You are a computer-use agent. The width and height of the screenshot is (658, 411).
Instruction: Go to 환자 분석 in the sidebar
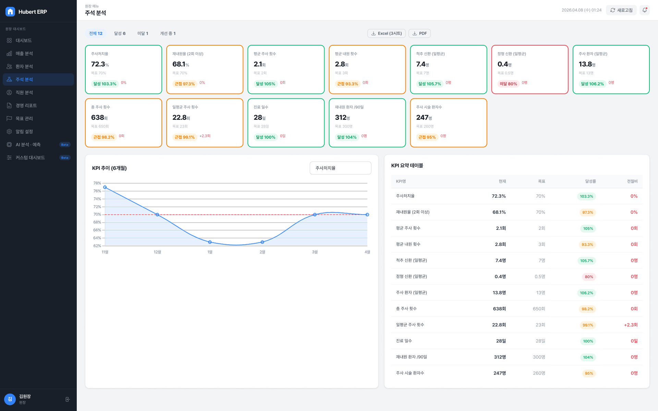tap(38, 66)
